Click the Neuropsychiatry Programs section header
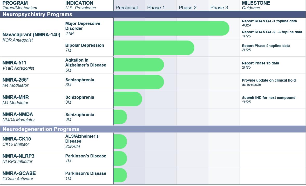This screenshot has width=306, height=186. (x=37, y=14)
